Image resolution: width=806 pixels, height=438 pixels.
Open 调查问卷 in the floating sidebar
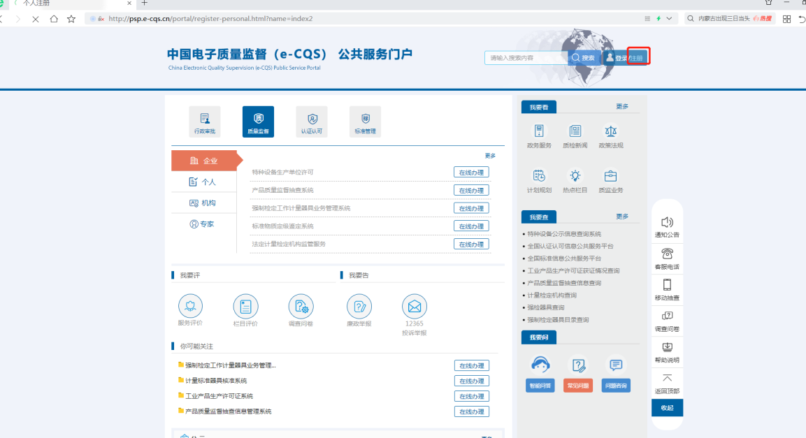click(x=667, y=321)
